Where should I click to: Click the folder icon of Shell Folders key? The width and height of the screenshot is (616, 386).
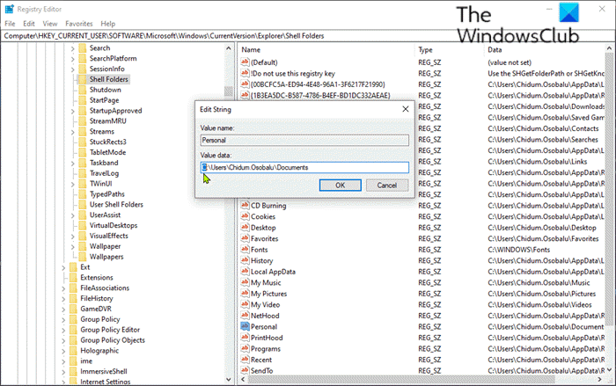click(x=83, y=79)
